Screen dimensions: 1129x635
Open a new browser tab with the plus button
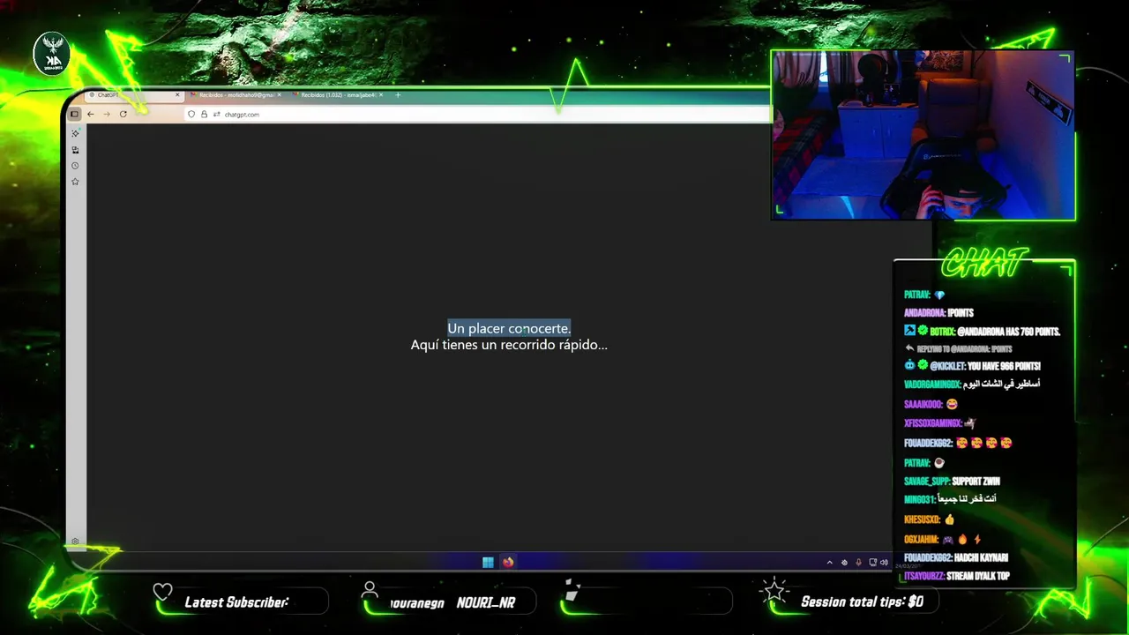398,94
